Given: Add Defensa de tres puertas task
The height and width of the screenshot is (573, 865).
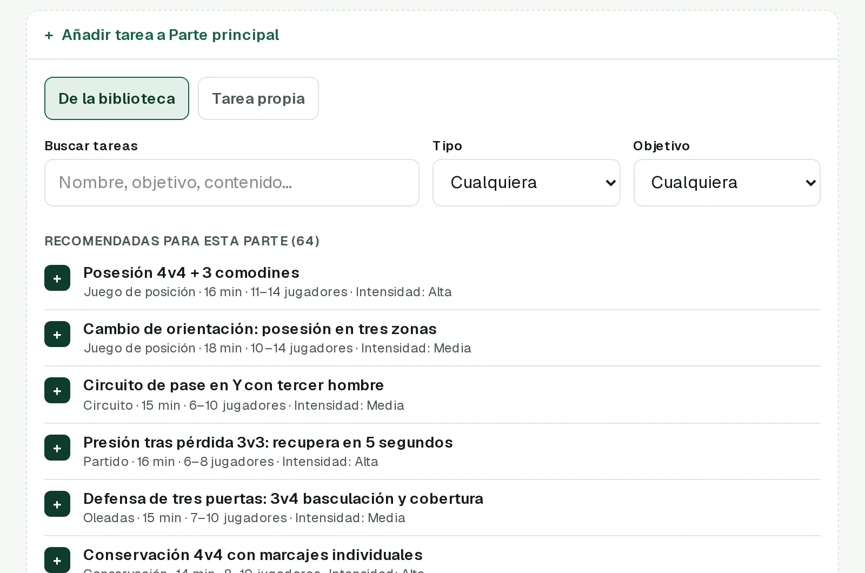Looking at the screenshot, I should tap(57, 504).
